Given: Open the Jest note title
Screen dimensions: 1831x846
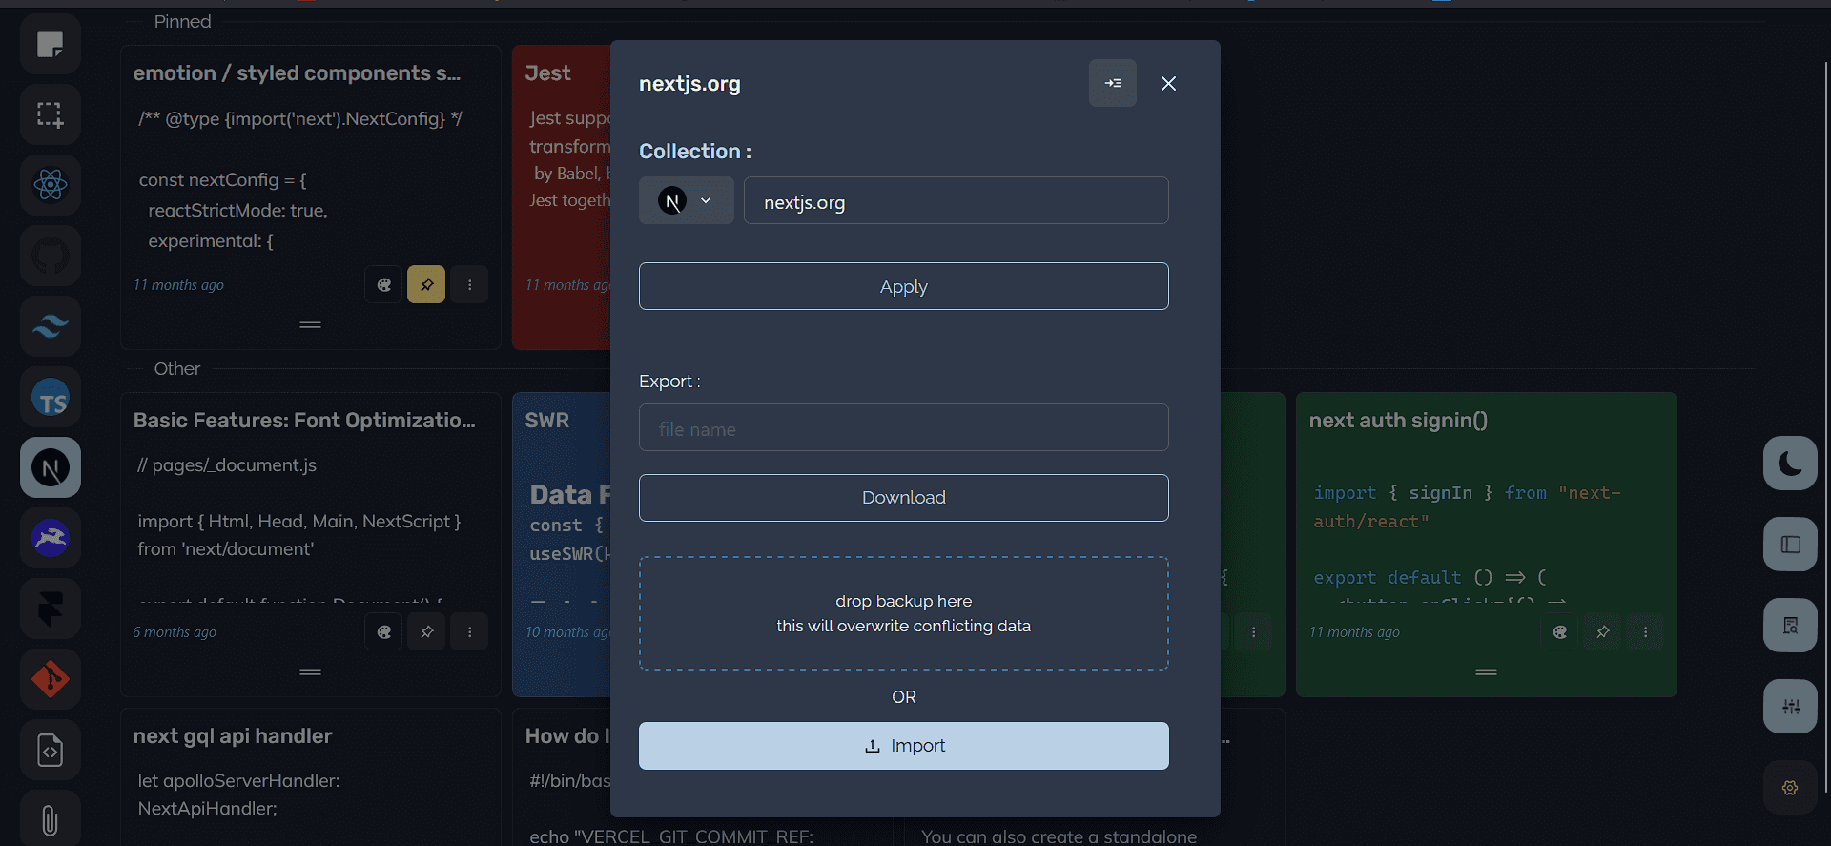Looking at the screenshot, I should [547, 73].
